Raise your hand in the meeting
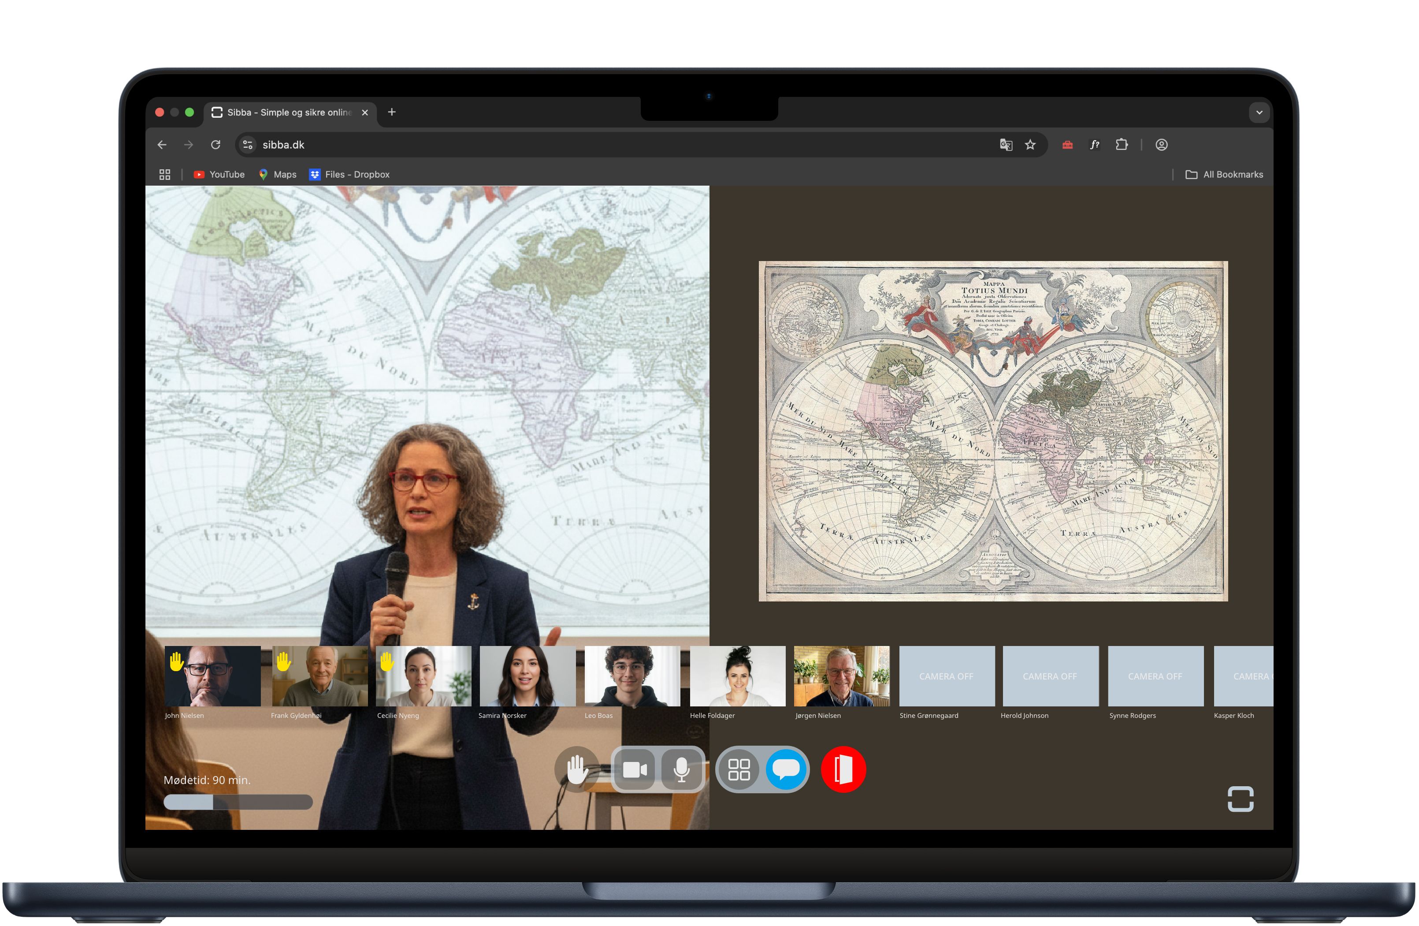1419x926 pixels. (x=576, y=769)
